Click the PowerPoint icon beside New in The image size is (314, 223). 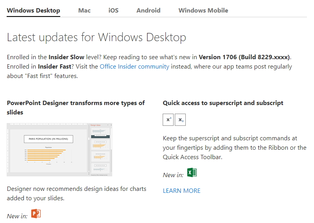36,214
